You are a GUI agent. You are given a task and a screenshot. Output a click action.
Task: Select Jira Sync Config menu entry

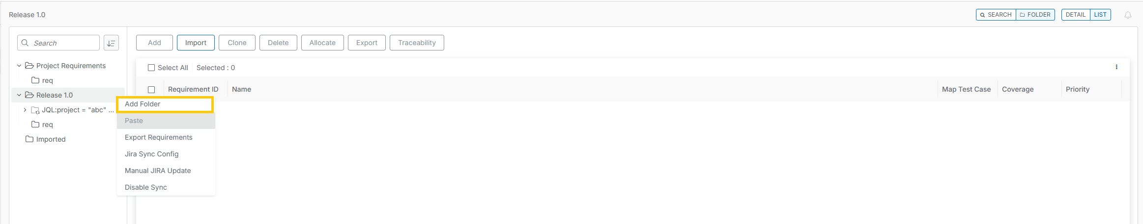click(x=151, y=154)
